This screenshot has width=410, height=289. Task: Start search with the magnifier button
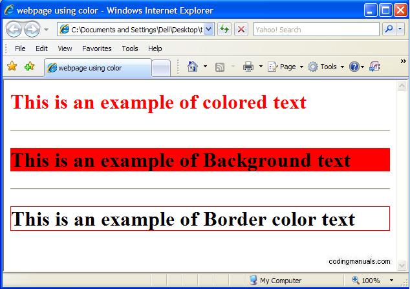[389, 29]
